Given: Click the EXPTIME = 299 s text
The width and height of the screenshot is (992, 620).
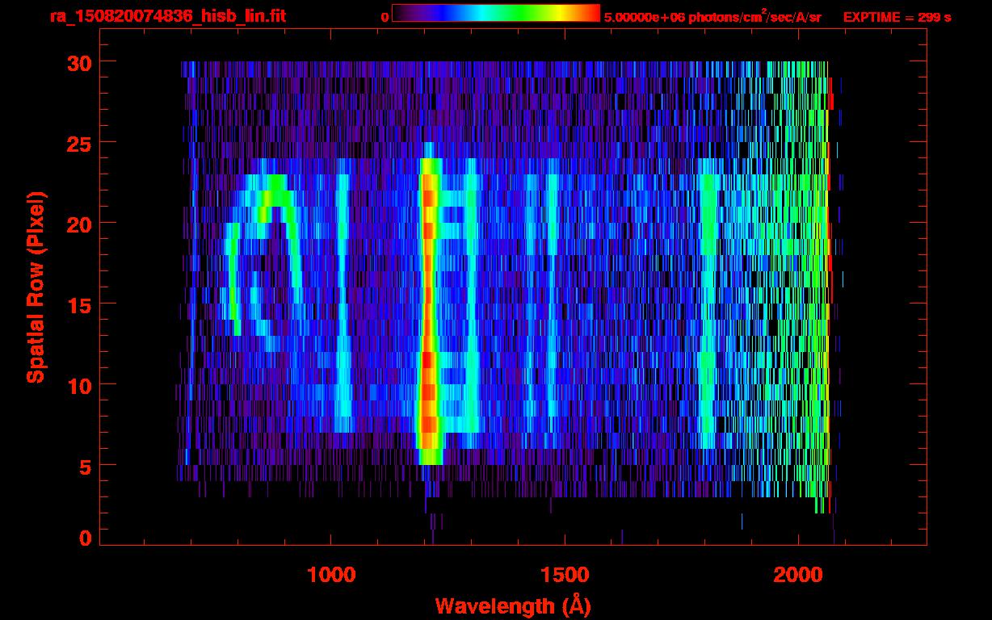Looking at the screenshot, I should tap(897, 17).
